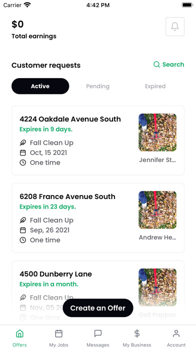Viewport: 196px width, 348px height.
Task: Go to My Jobs calendar icon
Action: [58, 333]
